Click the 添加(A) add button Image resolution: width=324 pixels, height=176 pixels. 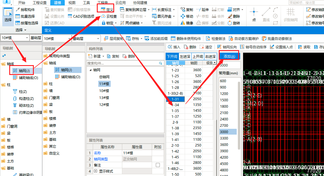click(x=229, y=56)
